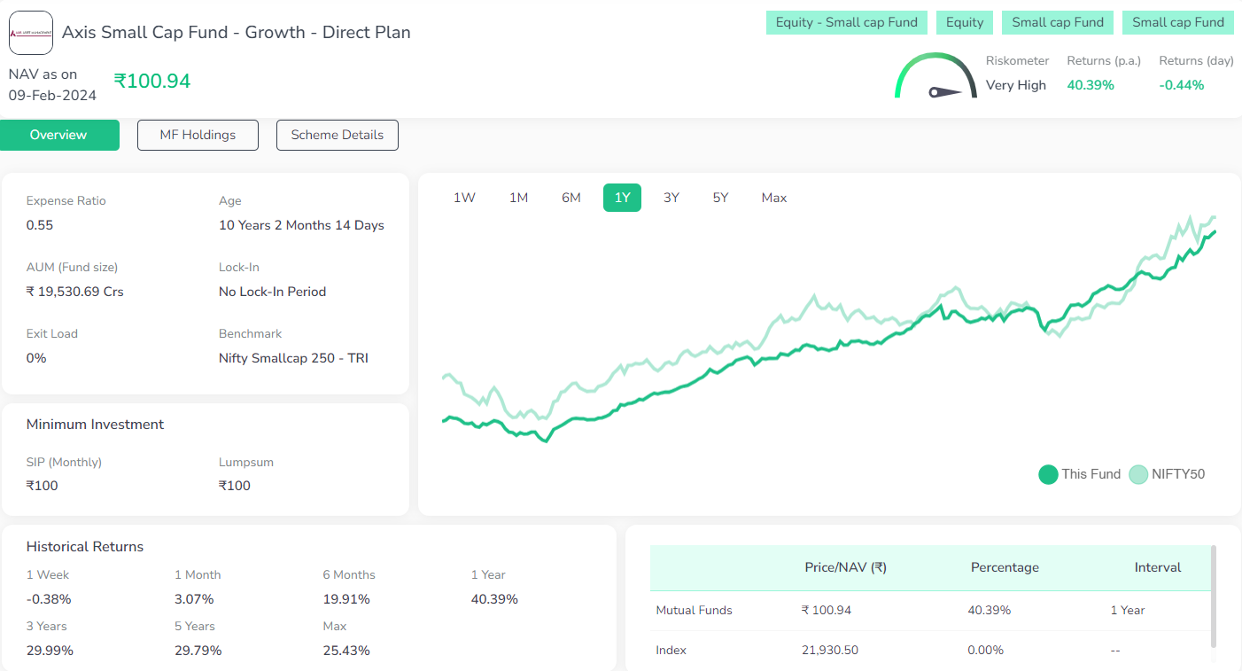Click the 'Equity' category tag
This screenshot has height=671, width=1242.
[964, 22]
